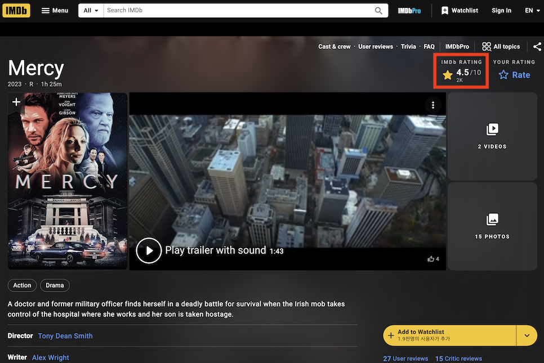
Task: Click Rate star to rate the movie
Action: point(514,75)
